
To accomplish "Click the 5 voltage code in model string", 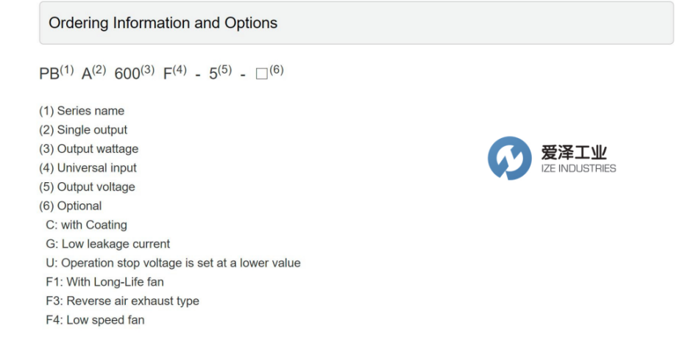I will click(213, 74).
